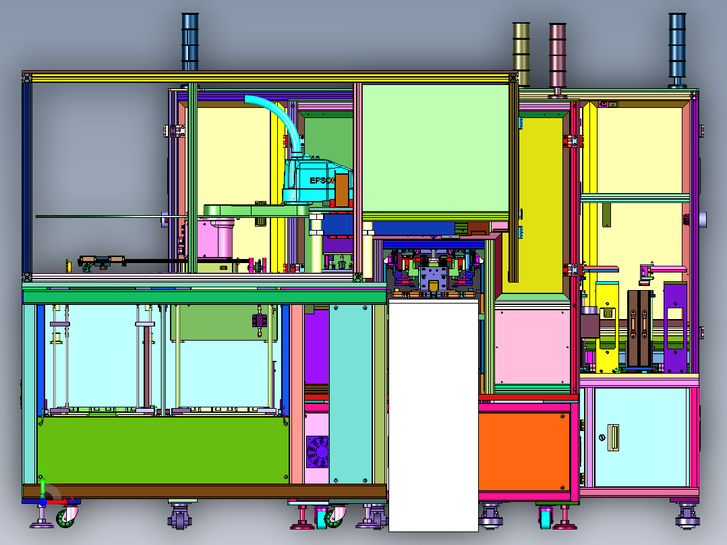Select the brown base rail under the left frame
727x545 pixels.
(204, 491)
